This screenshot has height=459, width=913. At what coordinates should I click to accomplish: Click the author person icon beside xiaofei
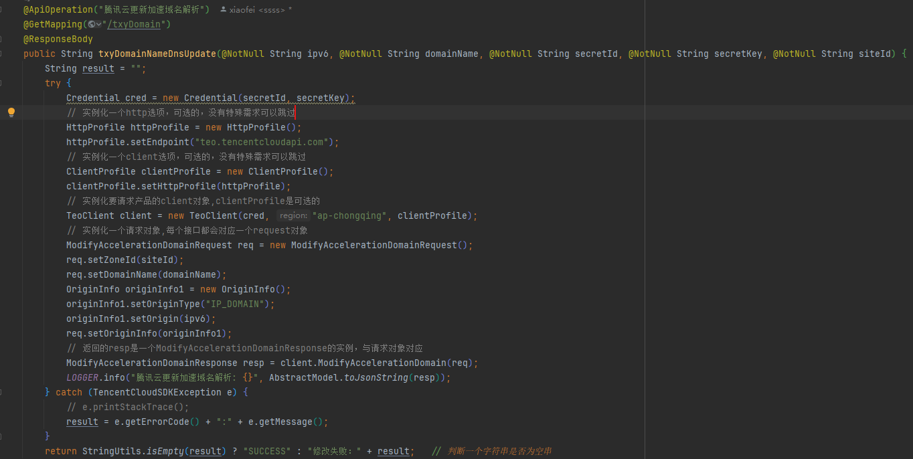coord(223,10)
